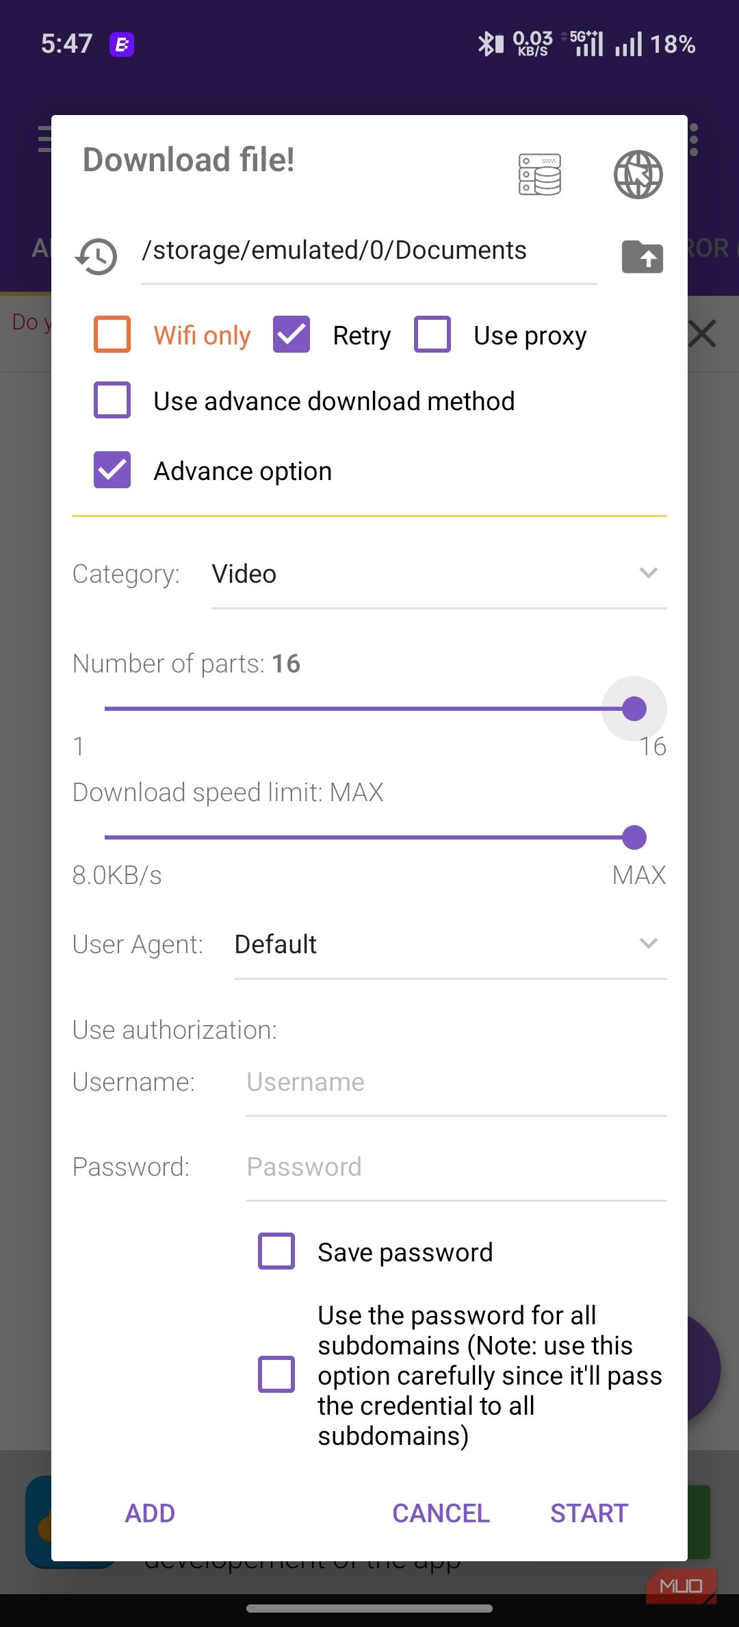Enable the Wifi only checkbox
The height and width of the screenshot is (1627, 739).
[112, 334]
